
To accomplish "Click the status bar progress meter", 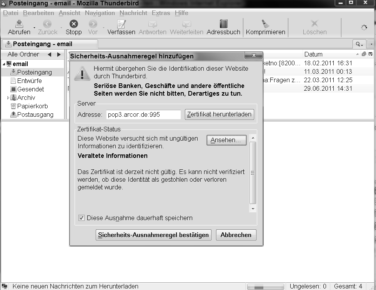I will [x=265, y=287].
